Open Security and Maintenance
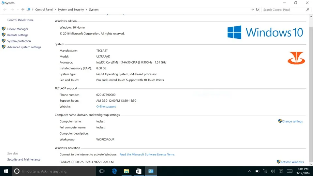This screenshot has height=176, width=313. coord(24,159)
